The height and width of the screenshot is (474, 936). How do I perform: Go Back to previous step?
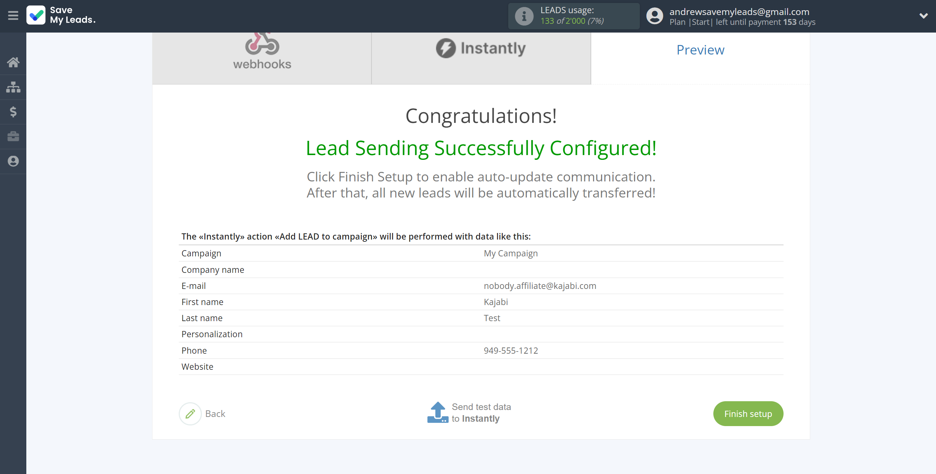215,414
